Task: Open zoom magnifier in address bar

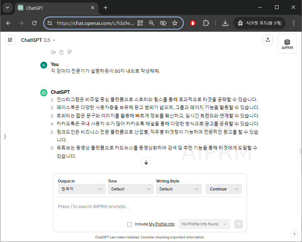Action: click(152, 23)
